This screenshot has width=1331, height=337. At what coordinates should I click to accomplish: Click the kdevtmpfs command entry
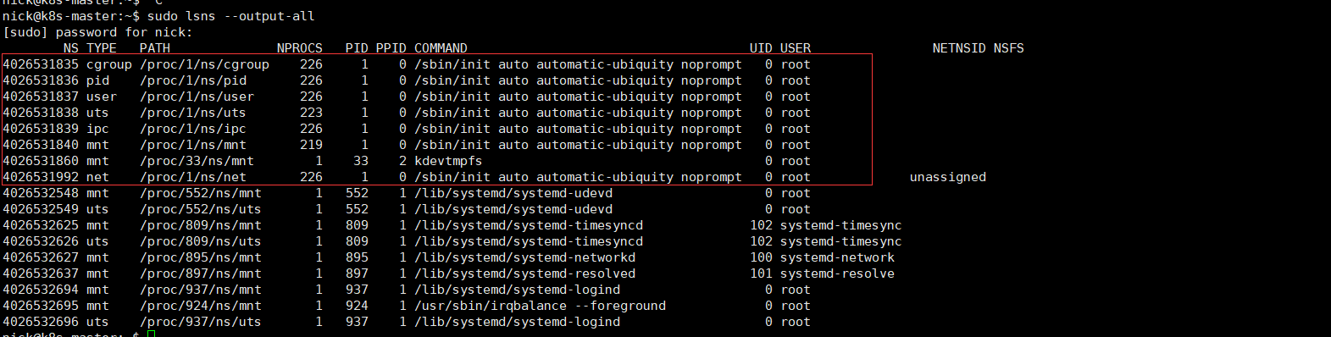coord(448,161)
